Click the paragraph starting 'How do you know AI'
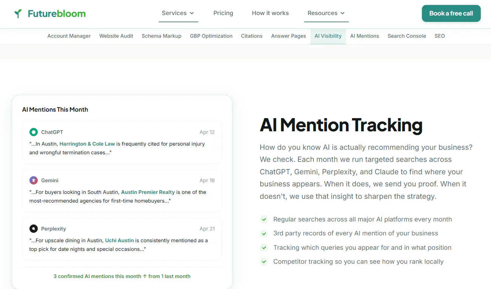 point(366,172)
